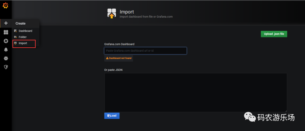Select Dashboard in the Create menu

25,31
